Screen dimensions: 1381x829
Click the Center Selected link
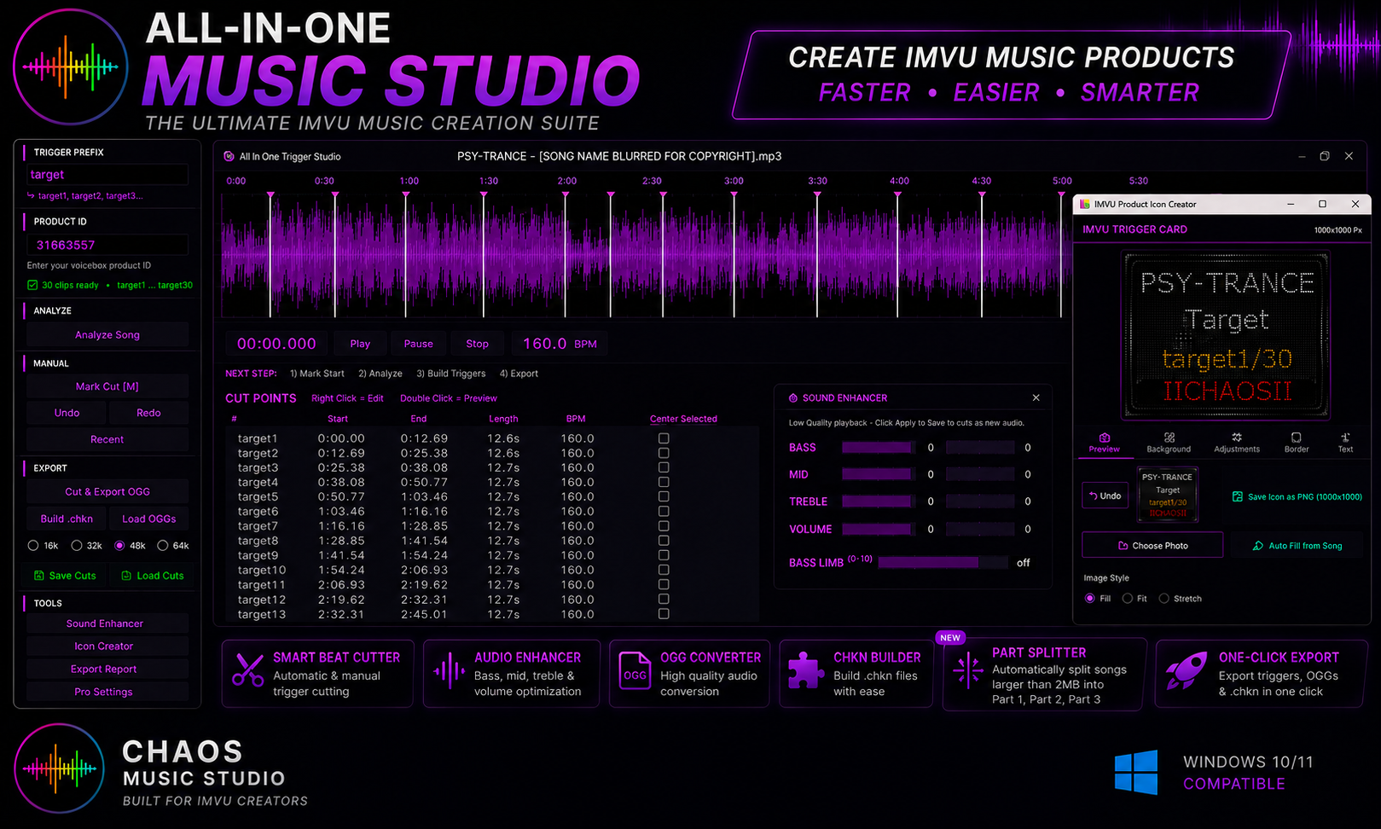[683, 419]
